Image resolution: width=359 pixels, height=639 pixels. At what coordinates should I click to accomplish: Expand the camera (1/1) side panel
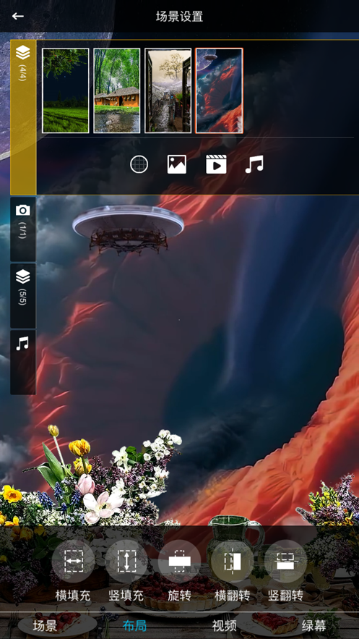point(23,229)
